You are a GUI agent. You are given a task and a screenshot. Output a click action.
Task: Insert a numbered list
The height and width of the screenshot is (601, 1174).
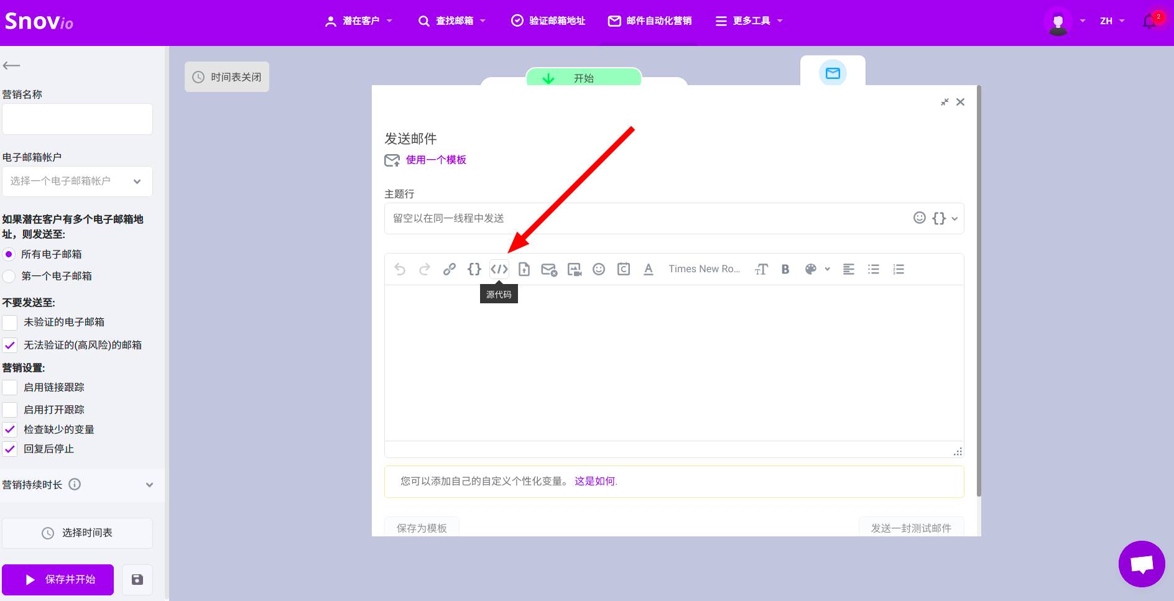[899, 269]
